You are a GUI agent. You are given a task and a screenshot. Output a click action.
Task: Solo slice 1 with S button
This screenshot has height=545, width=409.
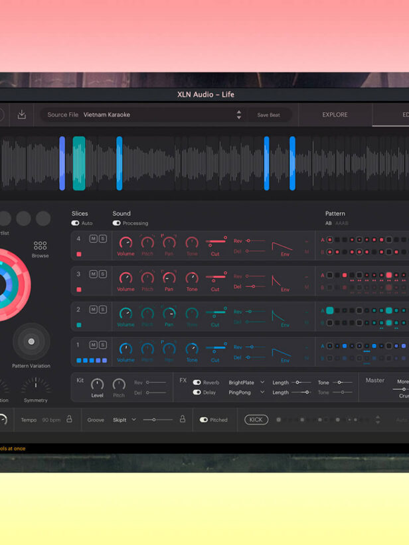point(103,345)
